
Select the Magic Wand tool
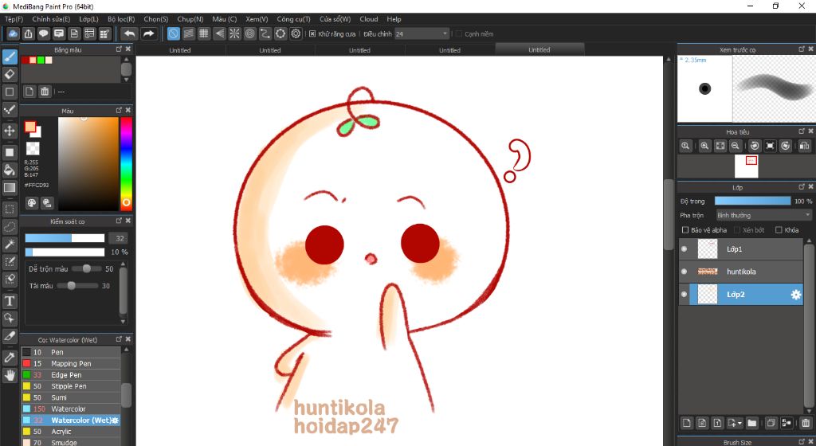tap(10, 244)
